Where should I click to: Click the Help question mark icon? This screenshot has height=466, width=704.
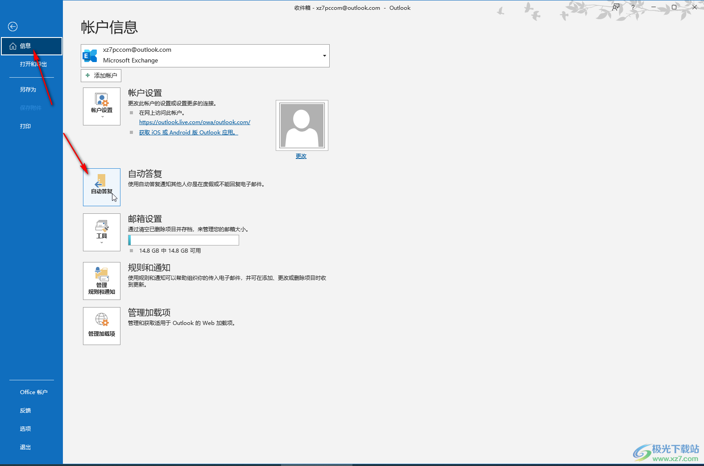[633, 8]
